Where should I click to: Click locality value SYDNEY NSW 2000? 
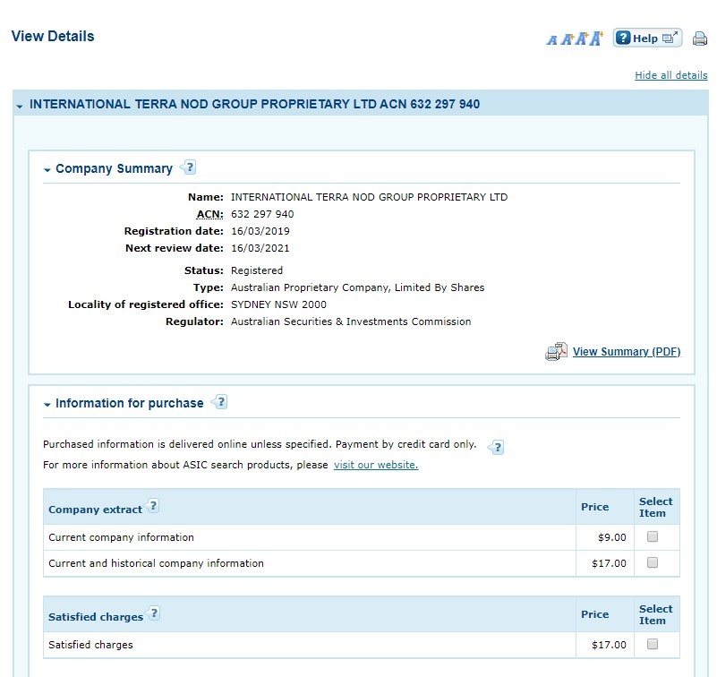[279, 304]
